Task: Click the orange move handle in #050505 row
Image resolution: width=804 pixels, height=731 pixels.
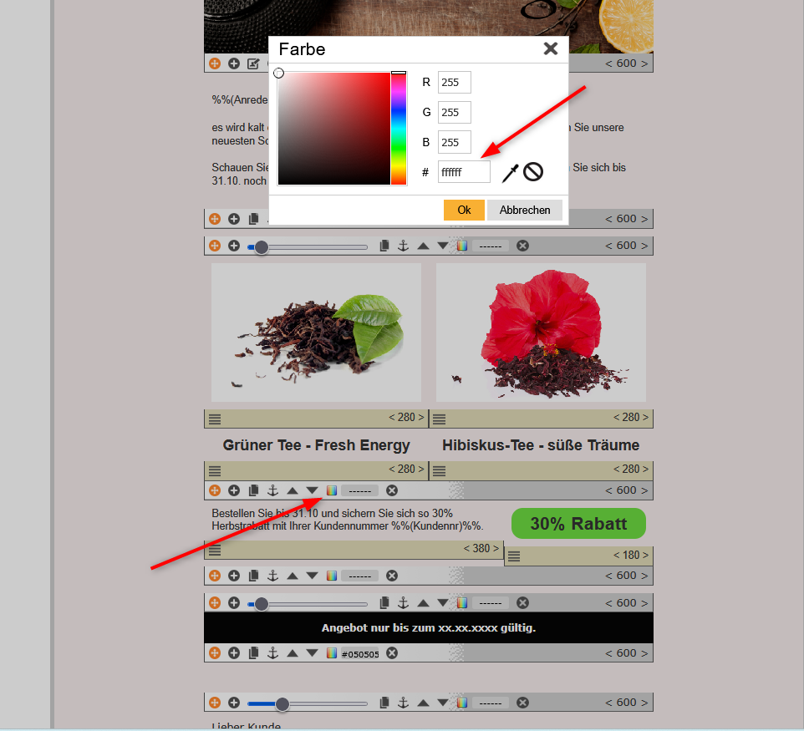Action: [215, 653]
